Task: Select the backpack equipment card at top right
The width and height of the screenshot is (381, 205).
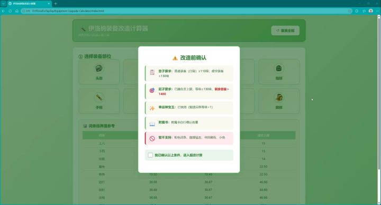Action: point(279,72)
